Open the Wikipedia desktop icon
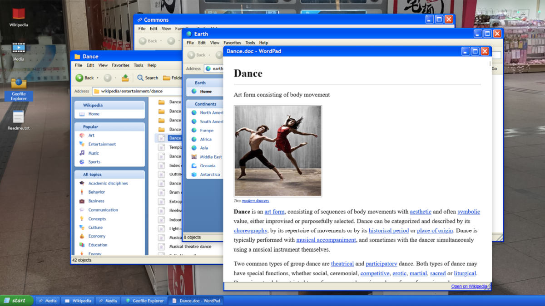Viewport: 545px width, 306px height. [19, 17]
